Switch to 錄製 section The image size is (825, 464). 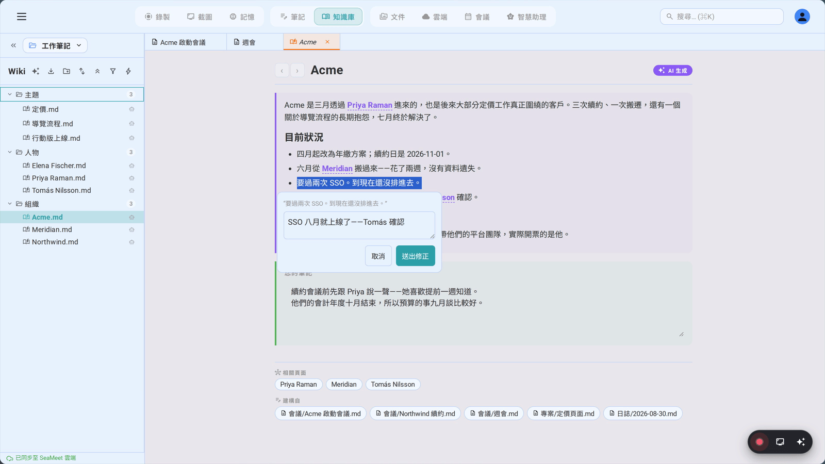(157, 16)
